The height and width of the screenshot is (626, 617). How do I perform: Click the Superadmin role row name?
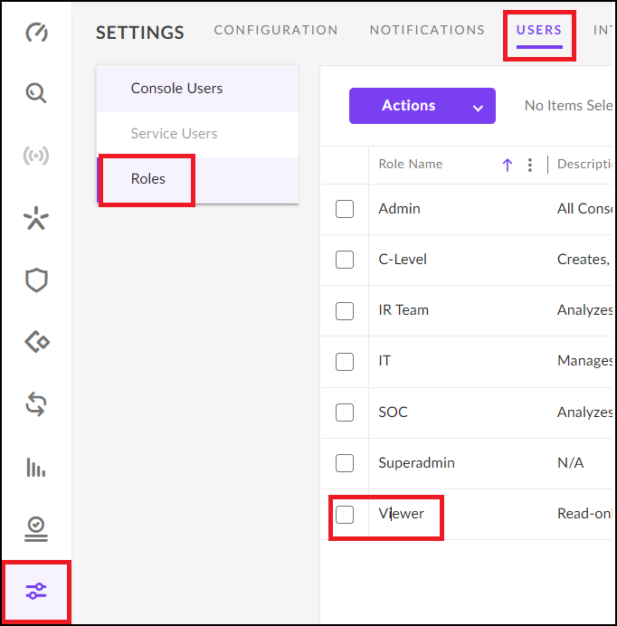[x=416, y=463]
